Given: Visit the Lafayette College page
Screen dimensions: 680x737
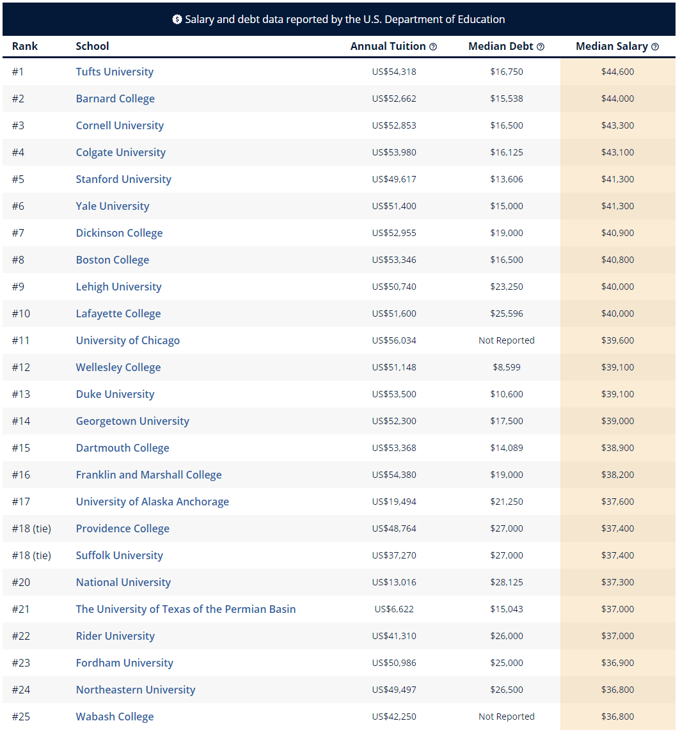Looking at the screenshot, I should tap(118, 313).
